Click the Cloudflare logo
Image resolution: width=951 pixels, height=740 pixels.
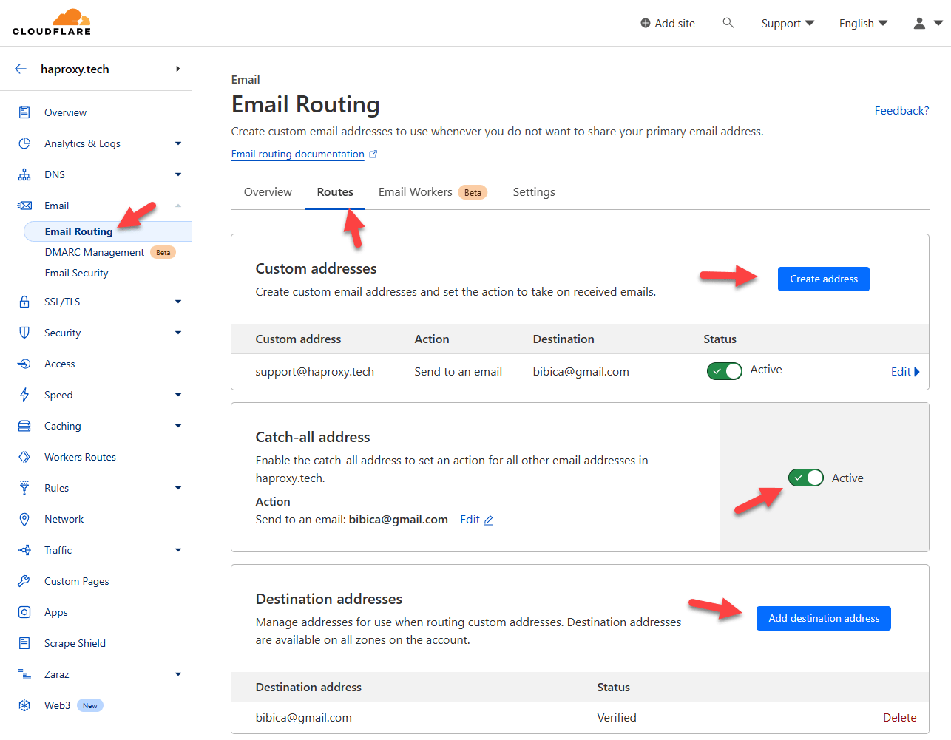52,22
